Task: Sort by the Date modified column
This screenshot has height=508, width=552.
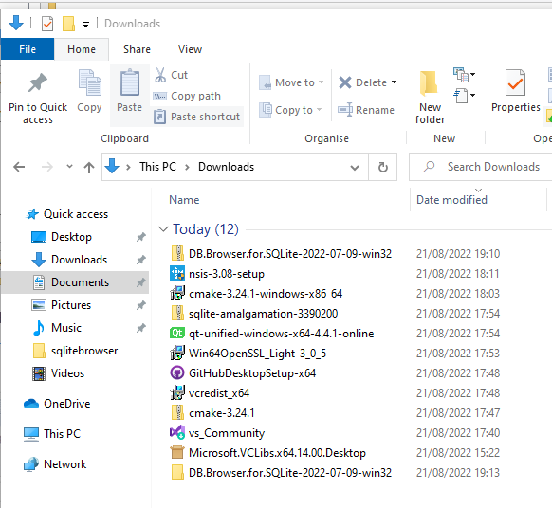Action: click(x=451, y=200)
